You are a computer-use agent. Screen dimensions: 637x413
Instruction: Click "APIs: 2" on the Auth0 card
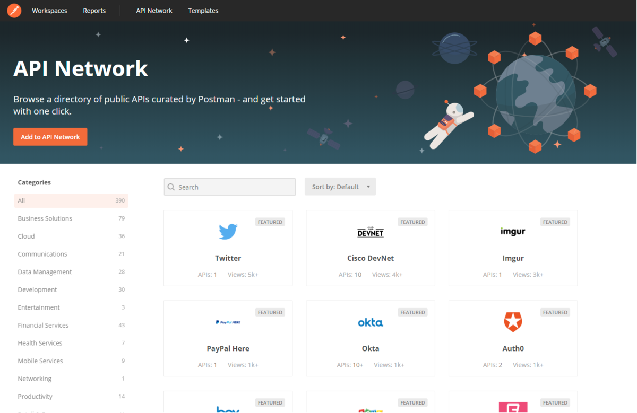click(493, 365)
